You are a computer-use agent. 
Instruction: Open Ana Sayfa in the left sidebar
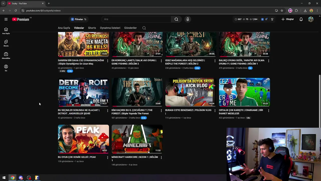[x=6, y=31]
